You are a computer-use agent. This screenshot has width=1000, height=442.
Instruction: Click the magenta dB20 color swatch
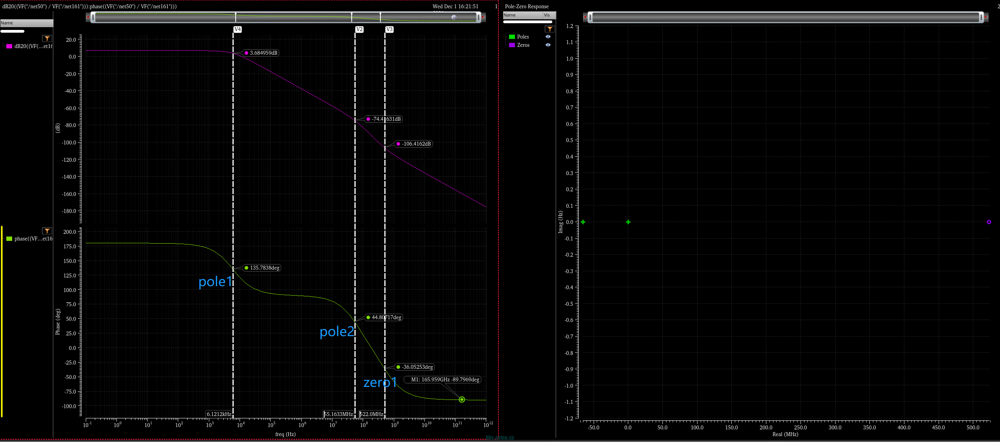[x=9, y=46]
